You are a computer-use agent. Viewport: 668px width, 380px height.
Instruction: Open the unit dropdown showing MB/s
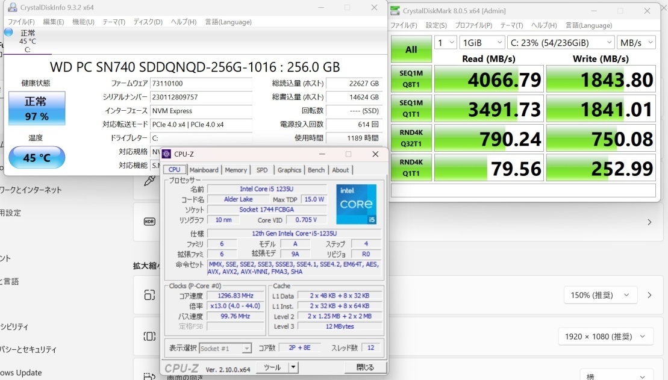pyautogui.click(x=636, y=43)
